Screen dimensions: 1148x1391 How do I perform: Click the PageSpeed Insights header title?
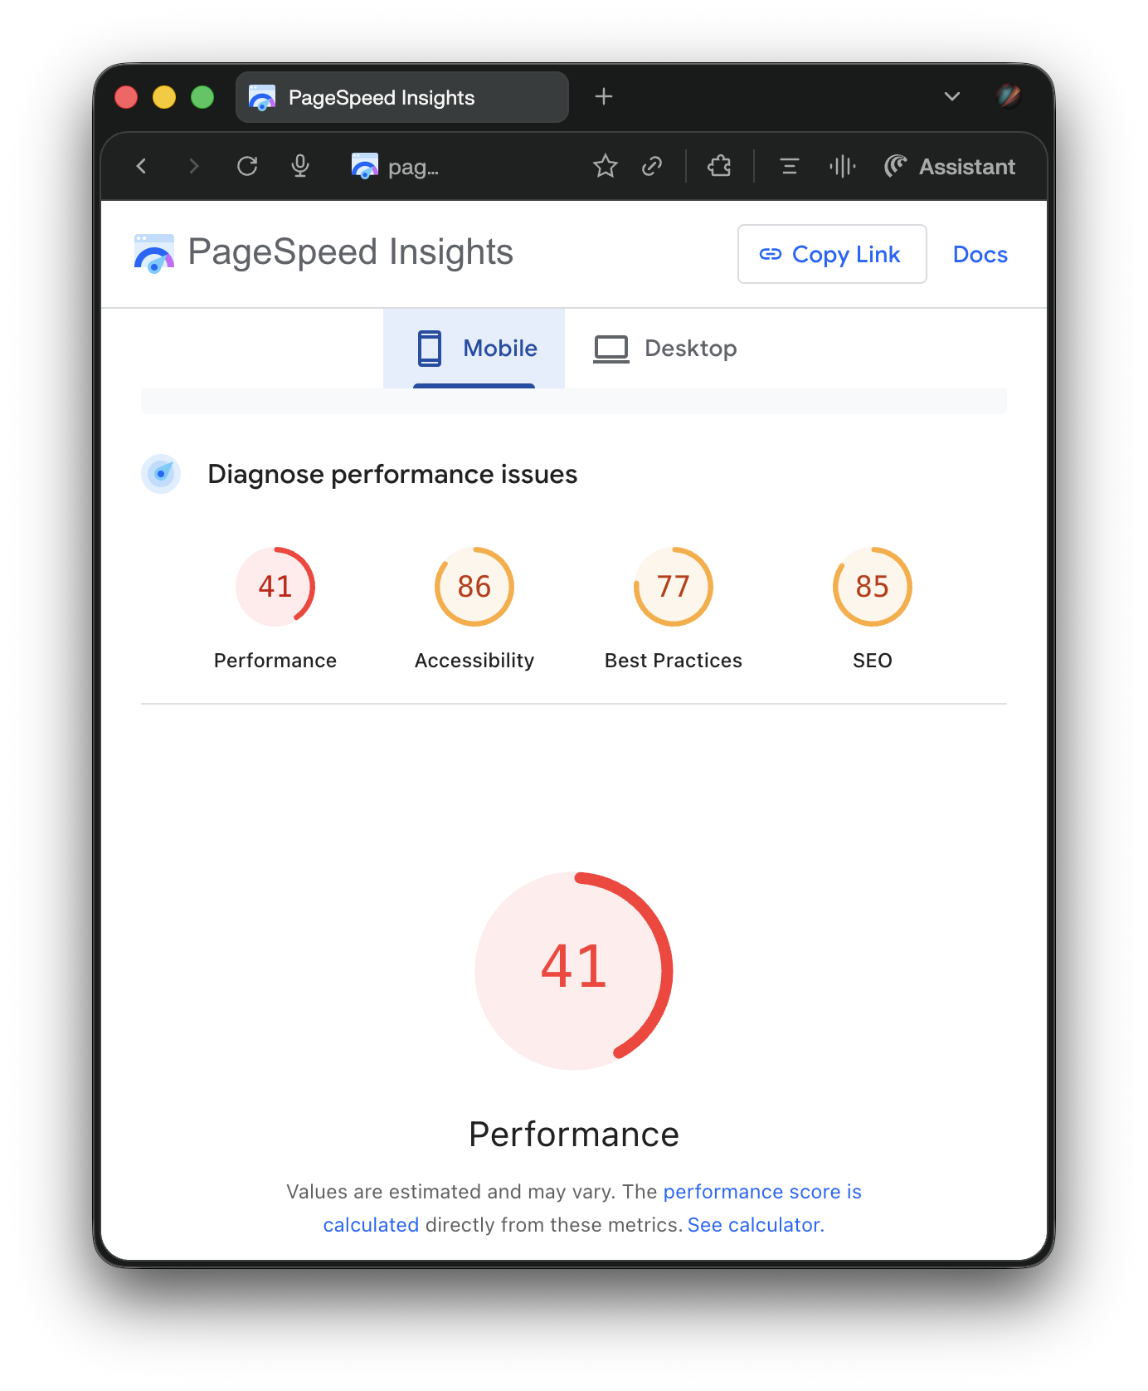pos(350,252)
